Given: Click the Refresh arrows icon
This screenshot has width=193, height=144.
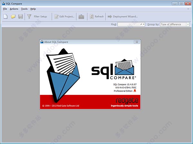Looking at the screenshot, I should pos(92,16).
